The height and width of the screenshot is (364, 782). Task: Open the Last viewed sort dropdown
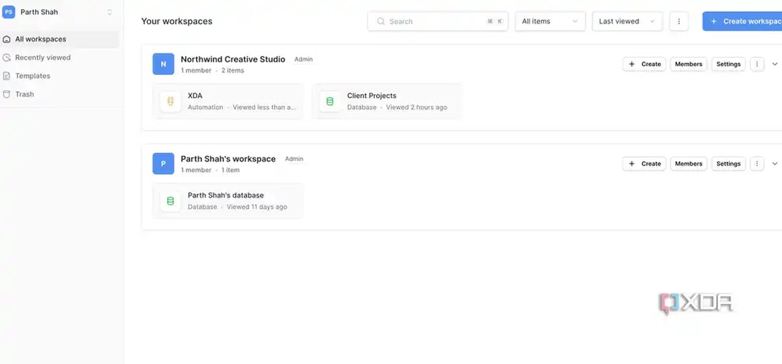(x=628, y=21)
